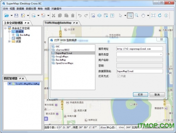Expand the 资源 tree node

tap(9, 41)
